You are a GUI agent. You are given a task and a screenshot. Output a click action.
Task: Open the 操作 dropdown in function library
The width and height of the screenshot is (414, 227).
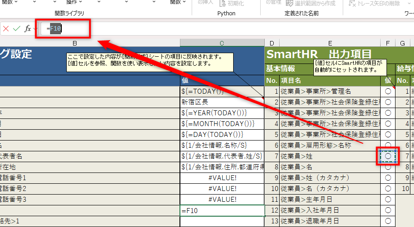[75, 2]
